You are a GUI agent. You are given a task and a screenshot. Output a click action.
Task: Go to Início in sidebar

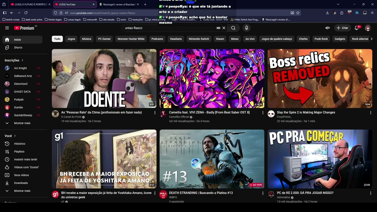[x=22, y=39]
